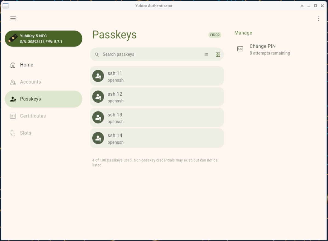Switch to grid view layout

click(218, 54)
